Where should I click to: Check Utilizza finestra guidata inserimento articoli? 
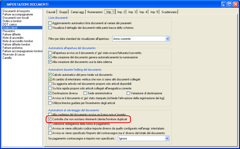click(50, 103)
